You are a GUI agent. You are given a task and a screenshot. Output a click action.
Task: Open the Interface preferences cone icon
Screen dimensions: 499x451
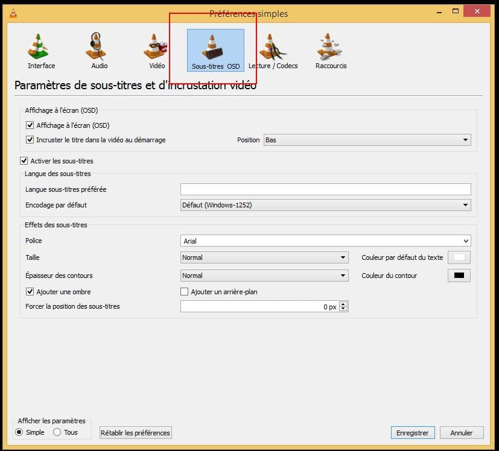(38, 46)
